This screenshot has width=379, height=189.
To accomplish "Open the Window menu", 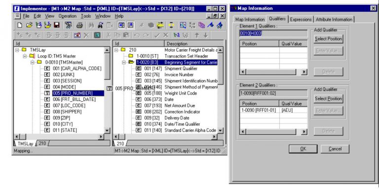I will (103, 16).
